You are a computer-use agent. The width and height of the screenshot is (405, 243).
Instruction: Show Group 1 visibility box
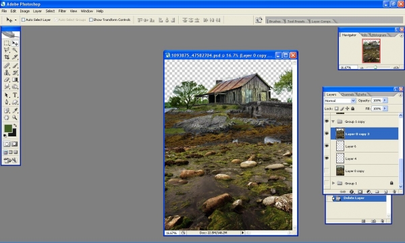coord(327,183)
